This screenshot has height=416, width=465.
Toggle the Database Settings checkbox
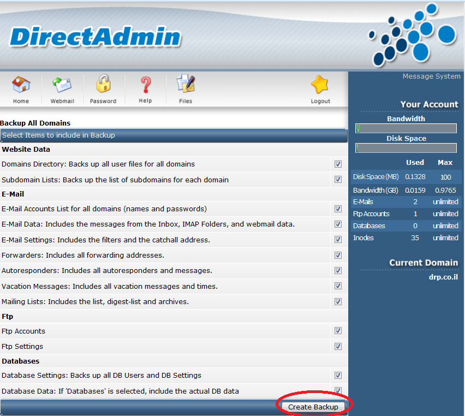pyautogui.click(x=338, y=376)
